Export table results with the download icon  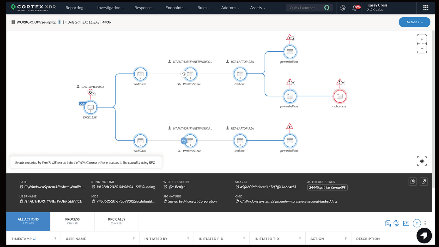pos(388,223)
